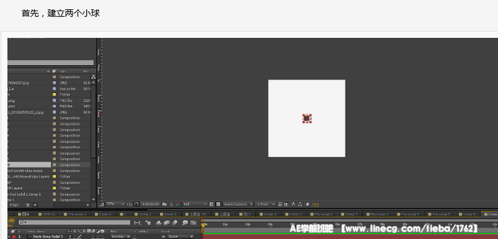Sort the project panel by label column
This screenshot has width=498, height=239.
[54, 71]
